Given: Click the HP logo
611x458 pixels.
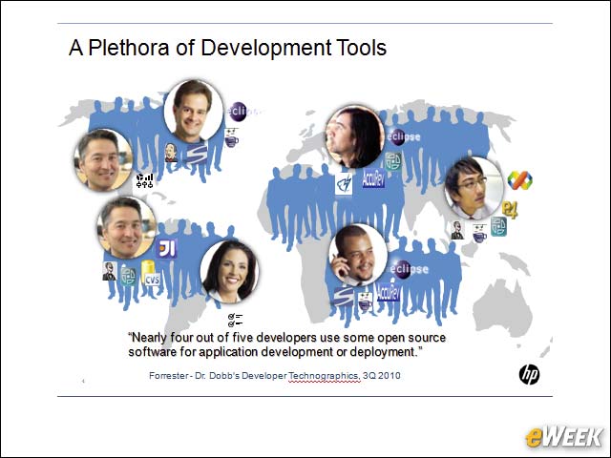Looking at the screenshot, I should pyautogui.click(x=529, y=375).
